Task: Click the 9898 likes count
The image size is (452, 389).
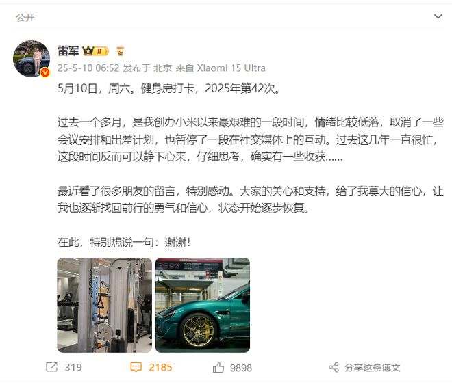Action: pos(241,368)
